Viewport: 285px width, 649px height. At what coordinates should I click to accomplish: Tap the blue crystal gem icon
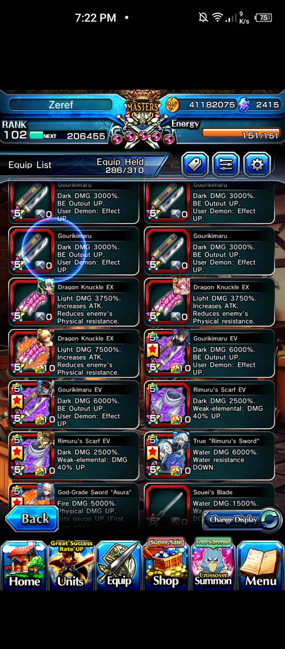pyautogui.click(x=244, y=105)
